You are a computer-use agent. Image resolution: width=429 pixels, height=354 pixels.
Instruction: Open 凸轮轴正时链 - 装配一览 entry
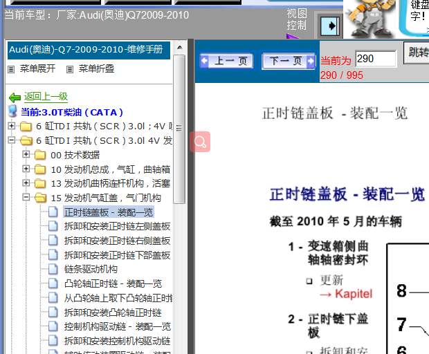click(113, 283)
